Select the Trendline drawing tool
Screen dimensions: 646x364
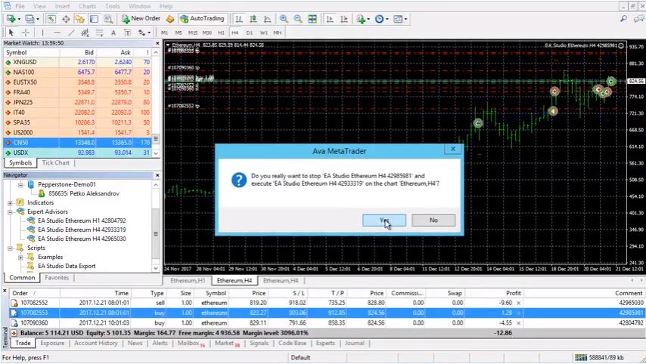(71, 32)
